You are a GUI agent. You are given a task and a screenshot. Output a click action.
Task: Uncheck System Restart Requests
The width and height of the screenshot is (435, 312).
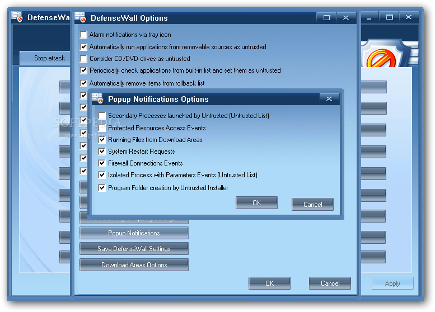[102, 152]
